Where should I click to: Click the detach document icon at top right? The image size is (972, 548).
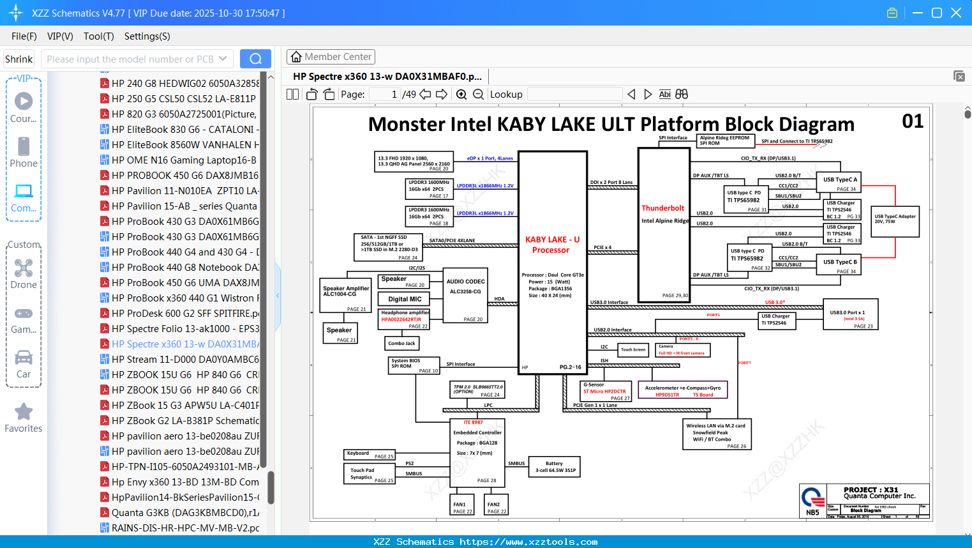tap(959, 76)
